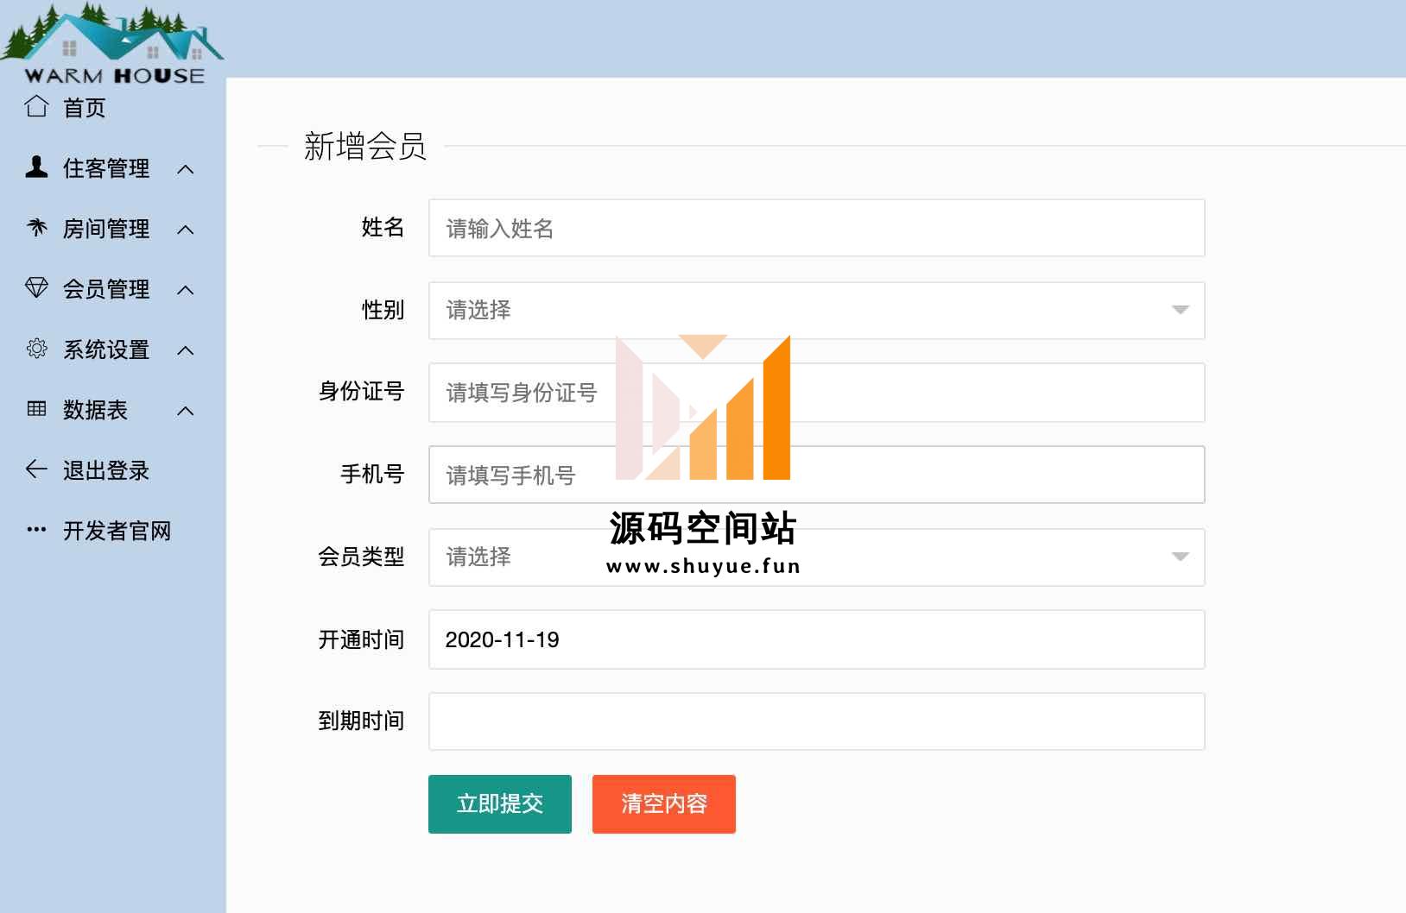Image resolution: width=1406 pixels, height=913 pixels.
Task: Open the 性别 dropdown
Action: point(816,310)
